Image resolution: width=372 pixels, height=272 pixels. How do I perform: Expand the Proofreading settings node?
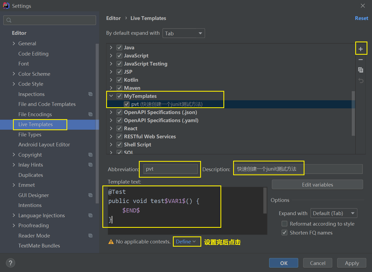click(14, 225)
